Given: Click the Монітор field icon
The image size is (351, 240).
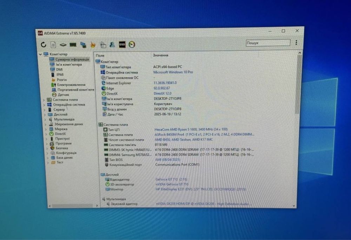Looking at the screenshot, I should pyautogui.click(x=108, y=189).
